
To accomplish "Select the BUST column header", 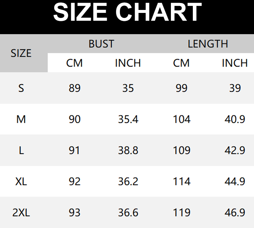I will (x=101, y=44).
